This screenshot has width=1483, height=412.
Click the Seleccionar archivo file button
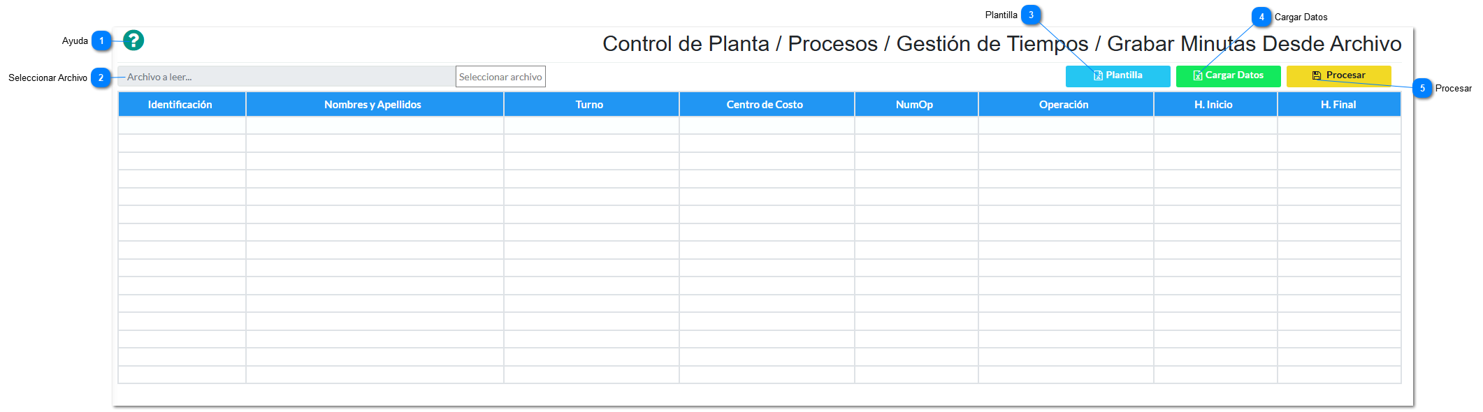(x=500, y=77)
